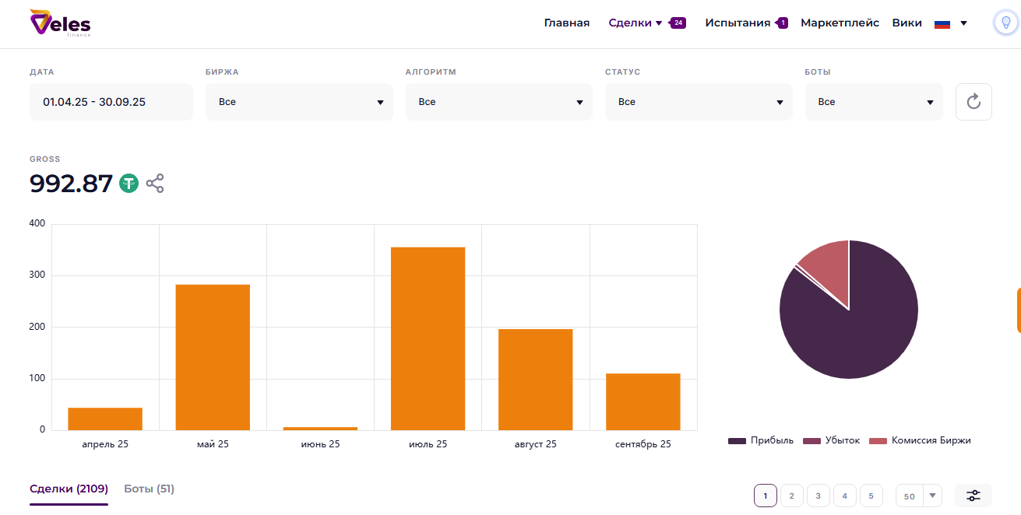This screenshot has height=515, width=1021.
Task: Open the Вики link
Action: click(907, 23)
